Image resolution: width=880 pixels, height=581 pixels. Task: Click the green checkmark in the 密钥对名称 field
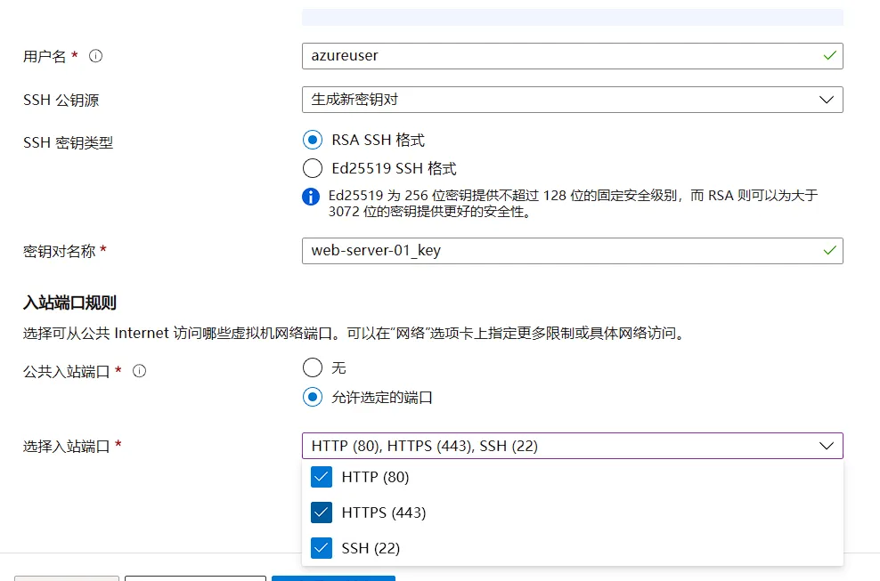point(830,251)
